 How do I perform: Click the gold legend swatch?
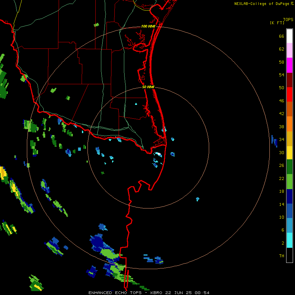(x=289, y=139)
